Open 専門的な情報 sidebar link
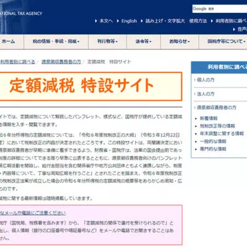The image size is (247, 247). (x=213, y=149)
